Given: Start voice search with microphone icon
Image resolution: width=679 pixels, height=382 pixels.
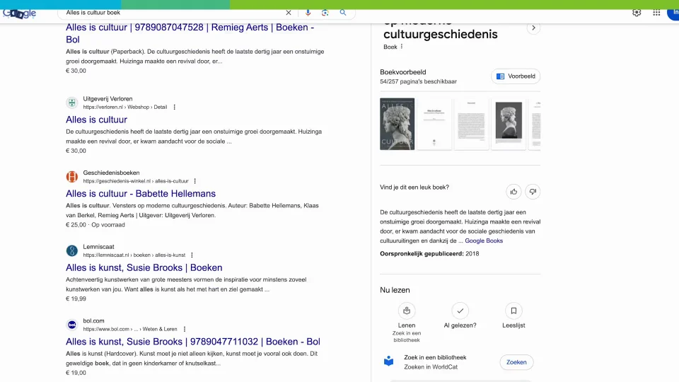Looking at the screenshot, I should 308,13.
